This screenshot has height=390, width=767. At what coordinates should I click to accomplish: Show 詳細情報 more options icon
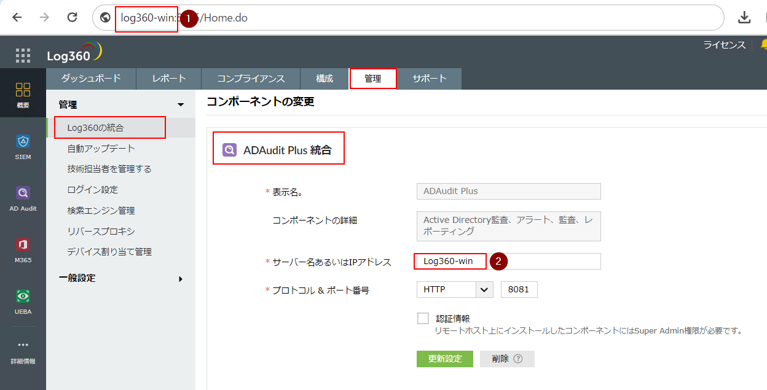(23, 352)
